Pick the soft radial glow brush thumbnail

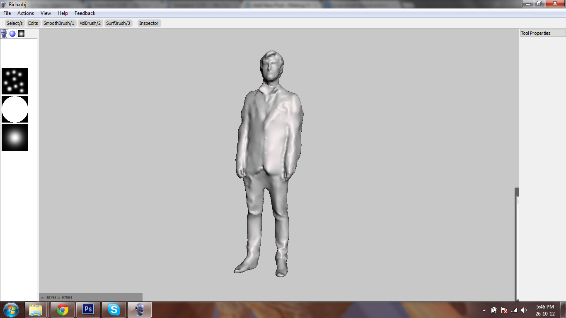[x=15, y=137]
